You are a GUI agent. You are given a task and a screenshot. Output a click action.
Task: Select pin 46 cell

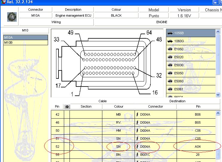[x=58, y=122]
